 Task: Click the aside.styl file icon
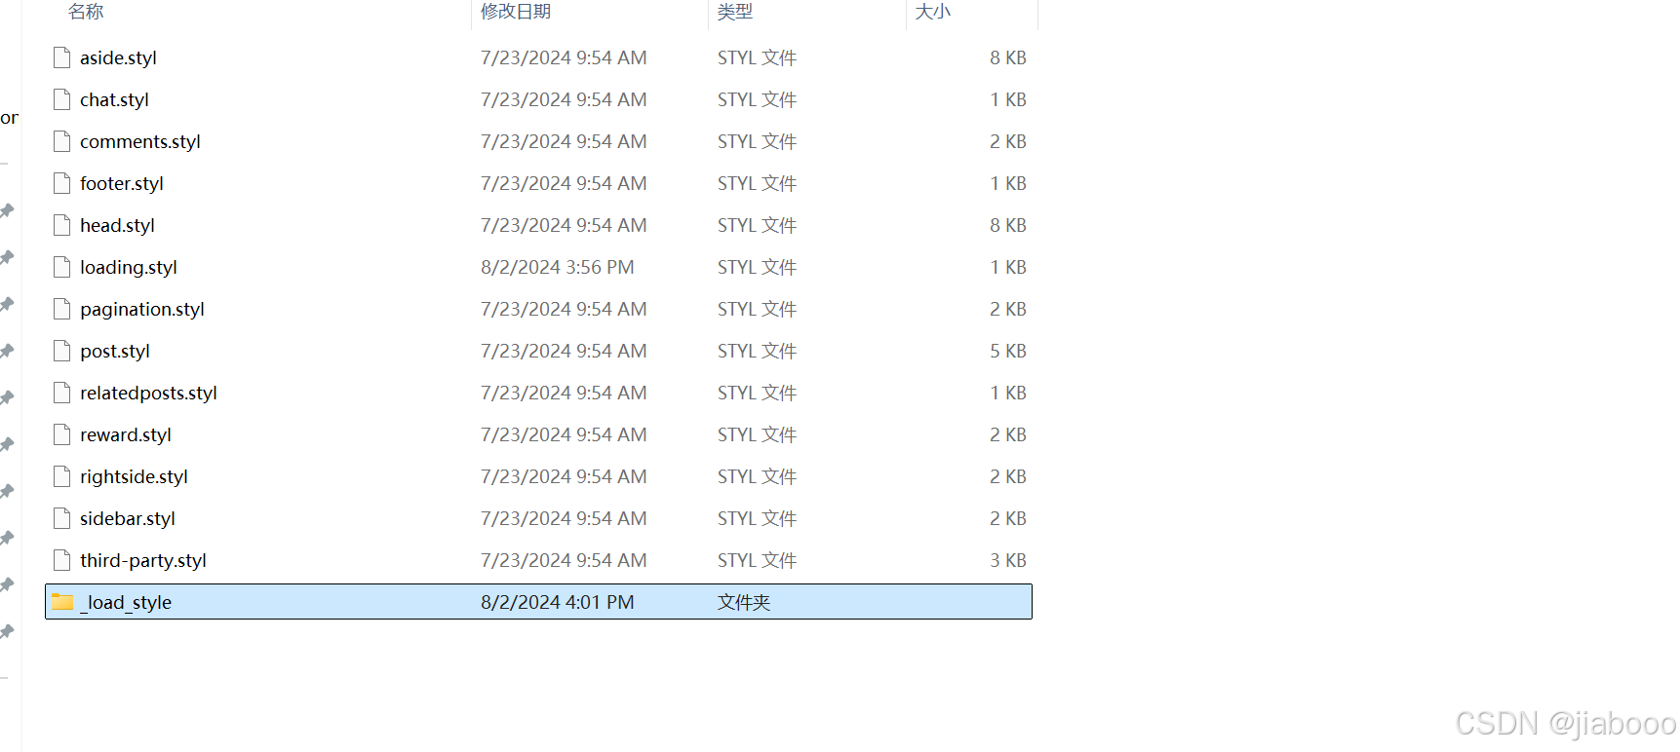tap(62, 57)
